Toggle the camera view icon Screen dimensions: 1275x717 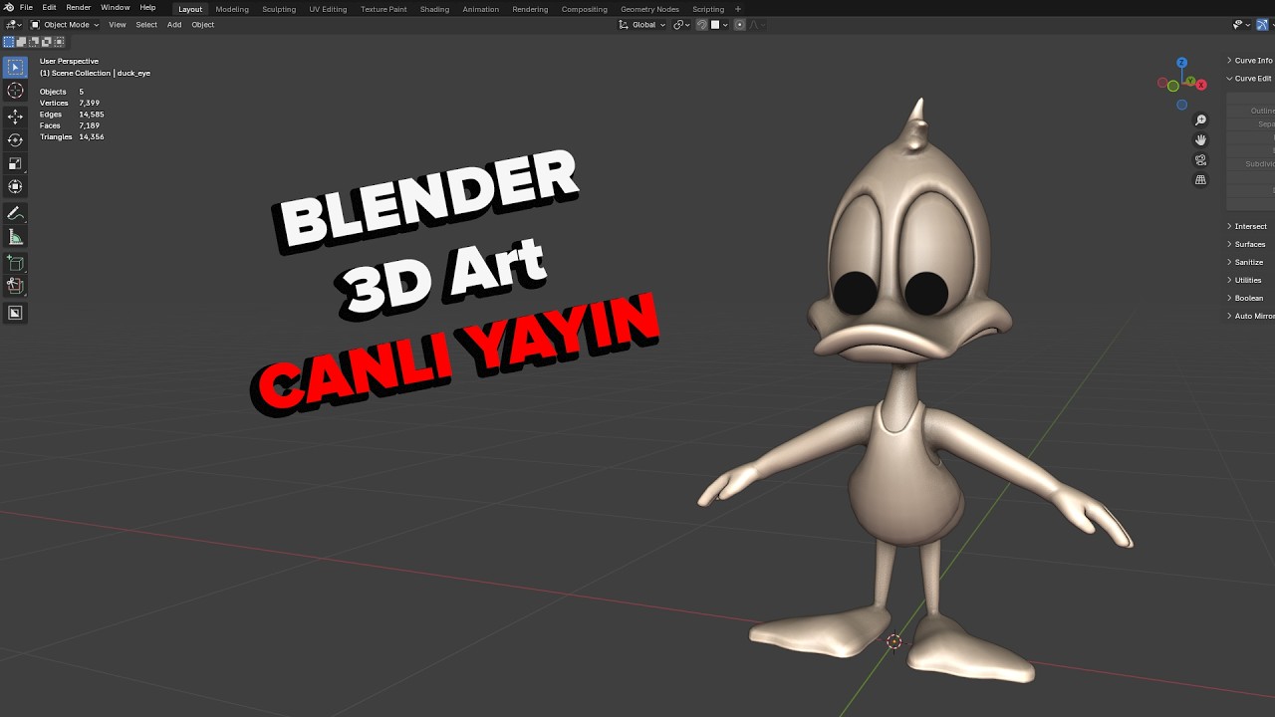click(1200, 160)
